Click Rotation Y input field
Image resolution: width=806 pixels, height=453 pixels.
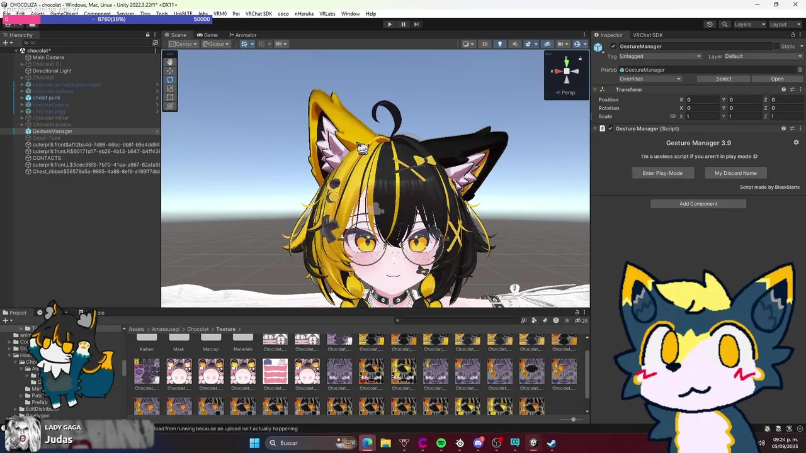click(x=744, y=108)
